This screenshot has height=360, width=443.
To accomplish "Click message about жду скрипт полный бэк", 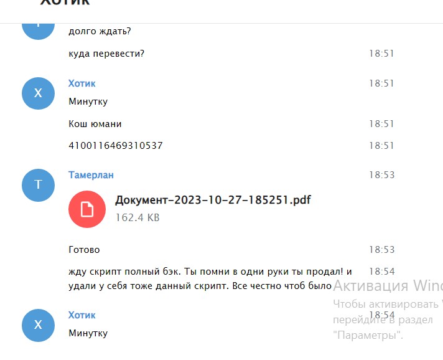I will coord(210,278).
